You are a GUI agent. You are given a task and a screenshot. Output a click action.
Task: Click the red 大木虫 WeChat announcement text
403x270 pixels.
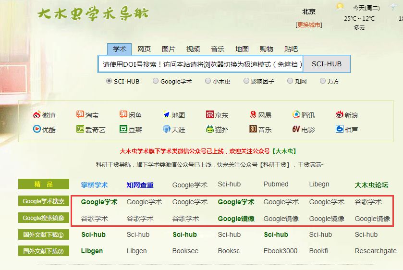tap(208, 151)
